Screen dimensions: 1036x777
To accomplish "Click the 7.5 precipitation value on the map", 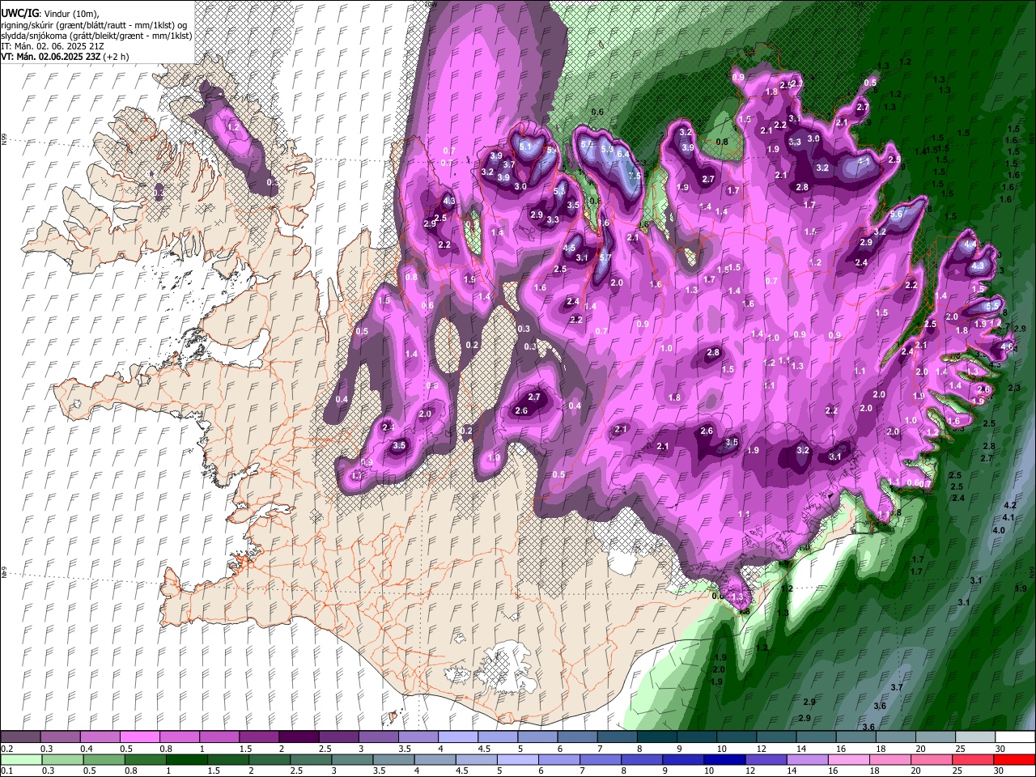I will (x=635, y=176).
